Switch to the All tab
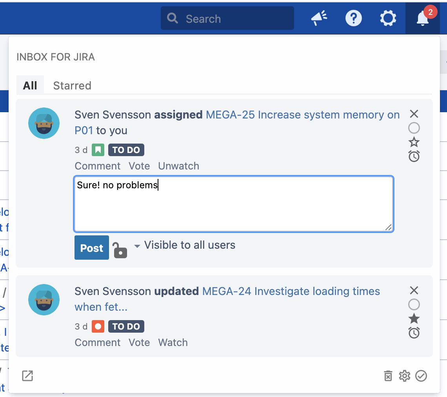Viewport: 447px width, 397px height. coord(30,85)
